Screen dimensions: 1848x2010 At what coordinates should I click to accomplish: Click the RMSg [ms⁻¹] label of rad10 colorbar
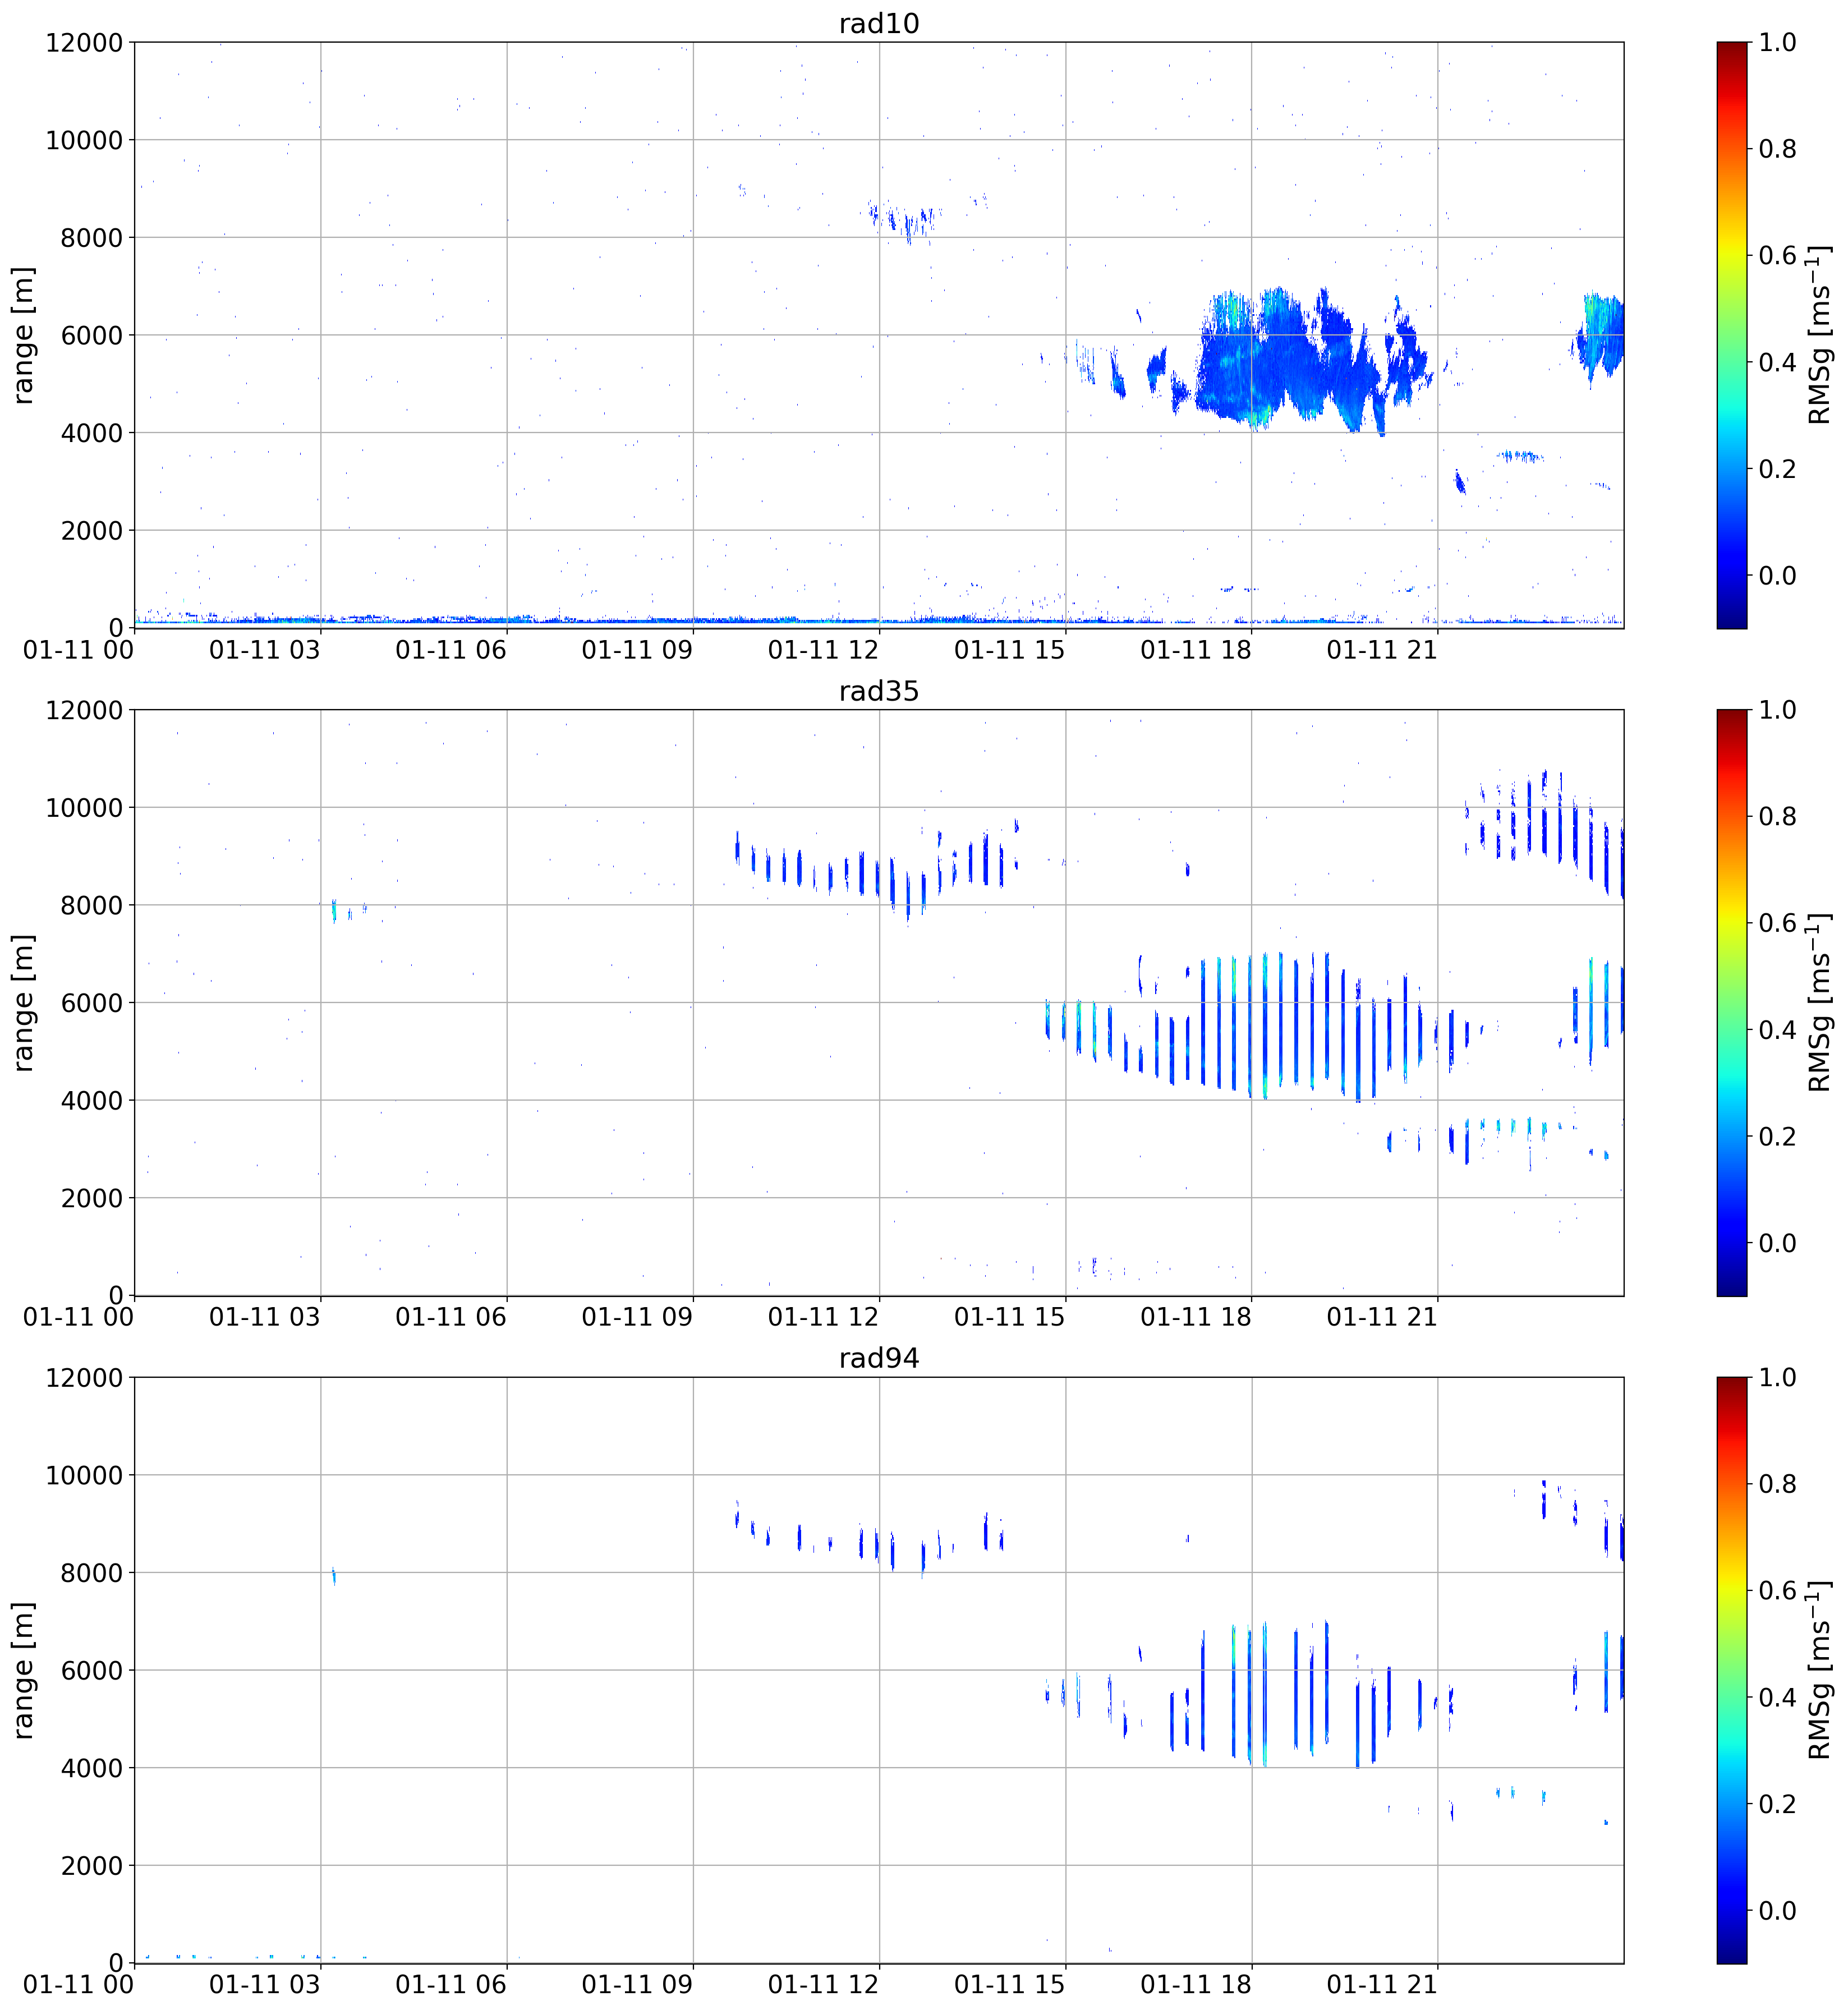(1820, 335)
